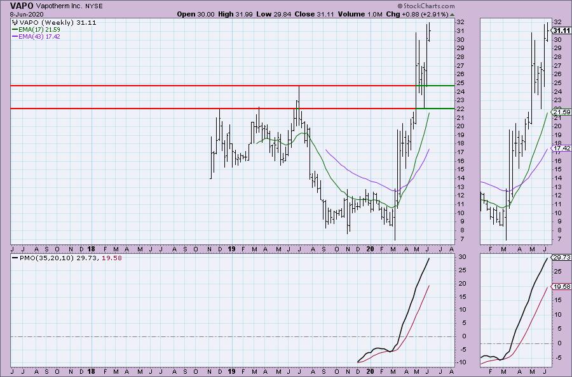Click the bar icon beside VAPO (Weekly) legend
The image size is (572, 377).
coord(15,22)
